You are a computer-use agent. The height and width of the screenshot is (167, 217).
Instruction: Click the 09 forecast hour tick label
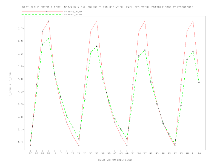48,153
